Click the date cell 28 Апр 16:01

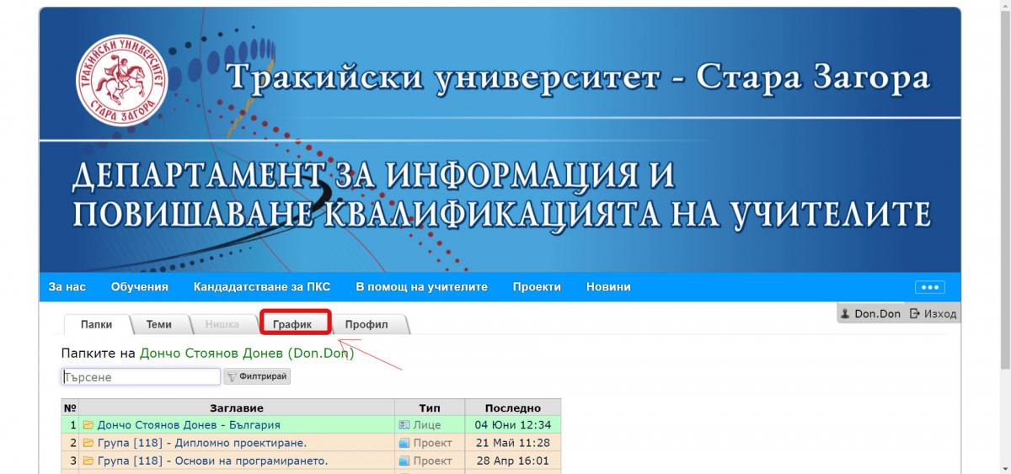pos(513,461)
